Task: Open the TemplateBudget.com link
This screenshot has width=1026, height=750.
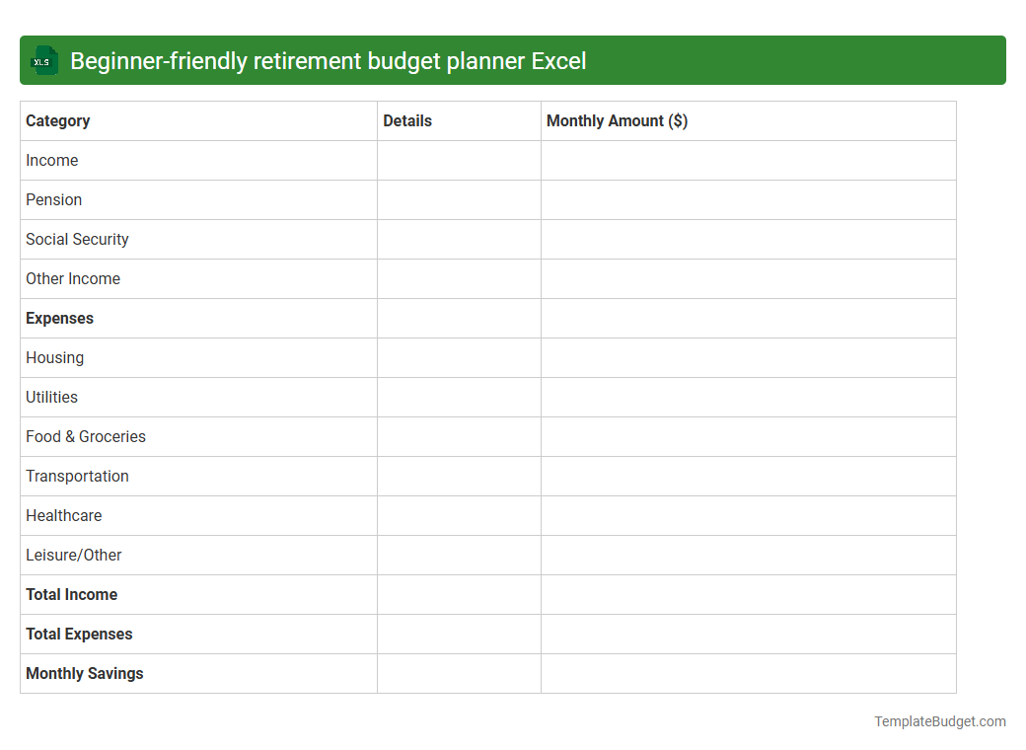Action: 937,721
